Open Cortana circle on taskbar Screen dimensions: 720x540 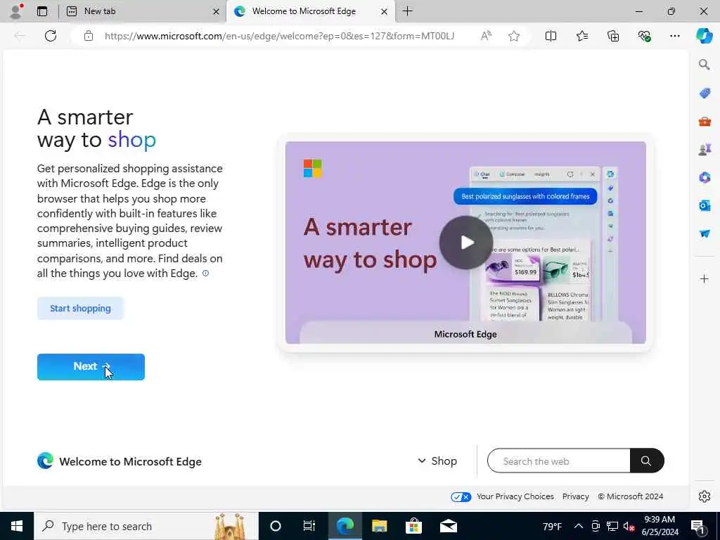(275, 526)
